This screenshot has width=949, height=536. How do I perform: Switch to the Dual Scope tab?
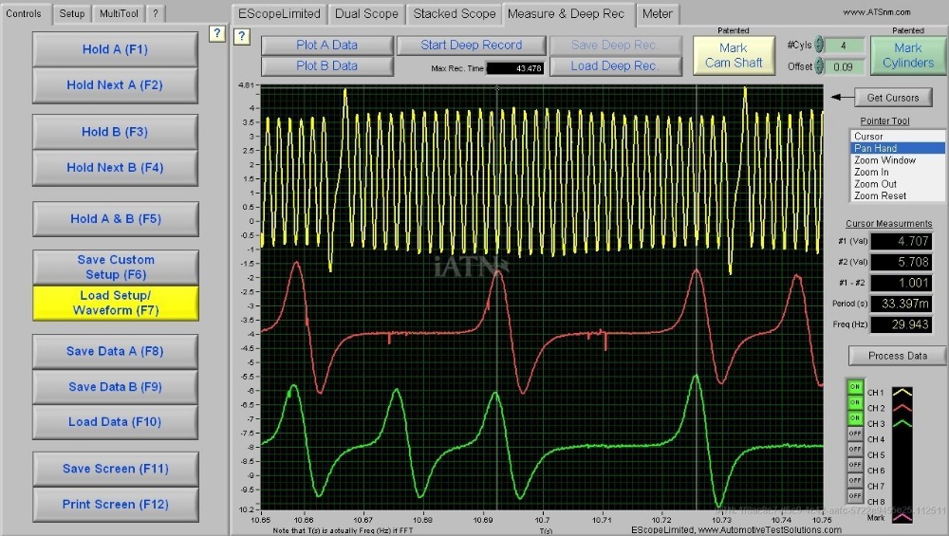click(366, 14)
